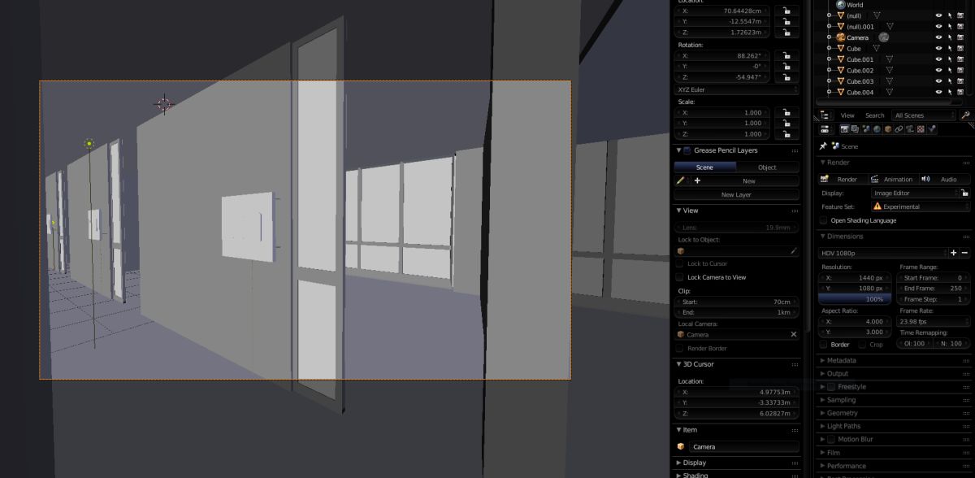
Task: Open the World properties tab icon
Action: (x=877, y=129)
